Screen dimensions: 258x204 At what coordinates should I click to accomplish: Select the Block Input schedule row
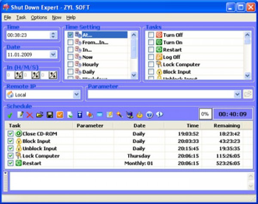pos(129,141)
